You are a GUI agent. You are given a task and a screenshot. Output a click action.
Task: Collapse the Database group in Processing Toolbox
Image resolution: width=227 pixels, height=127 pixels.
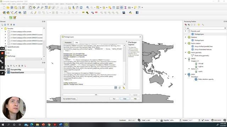(x=186, y=37)
